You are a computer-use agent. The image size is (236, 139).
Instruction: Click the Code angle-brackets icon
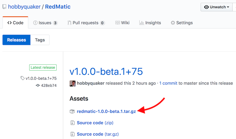tap(10, 23)
